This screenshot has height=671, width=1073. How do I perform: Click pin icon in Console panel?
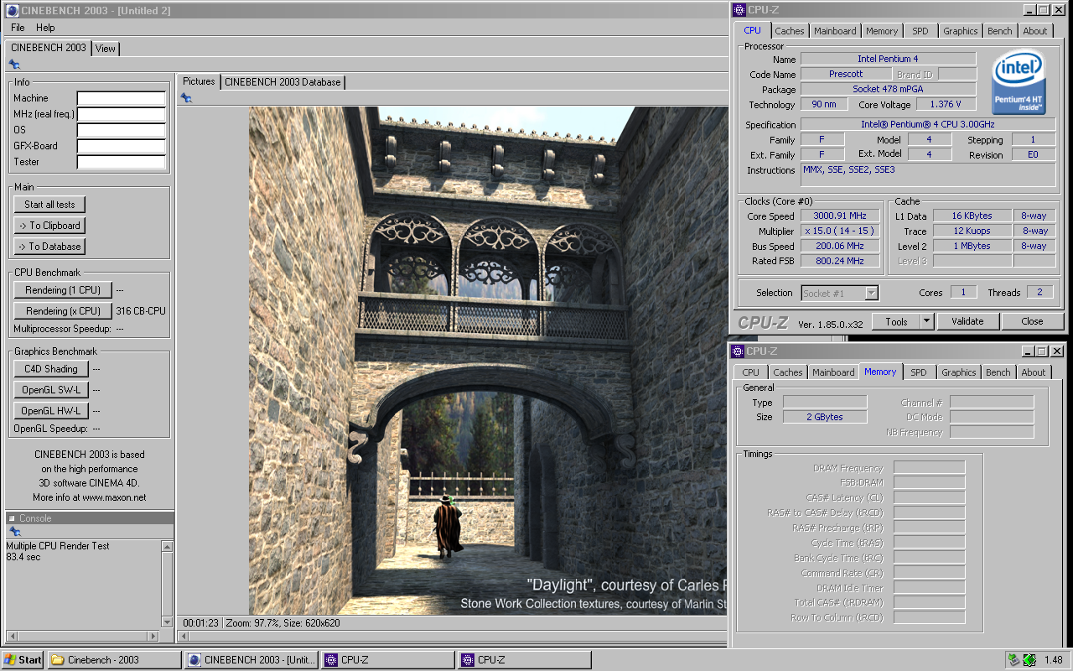click(x=14, y=532)
